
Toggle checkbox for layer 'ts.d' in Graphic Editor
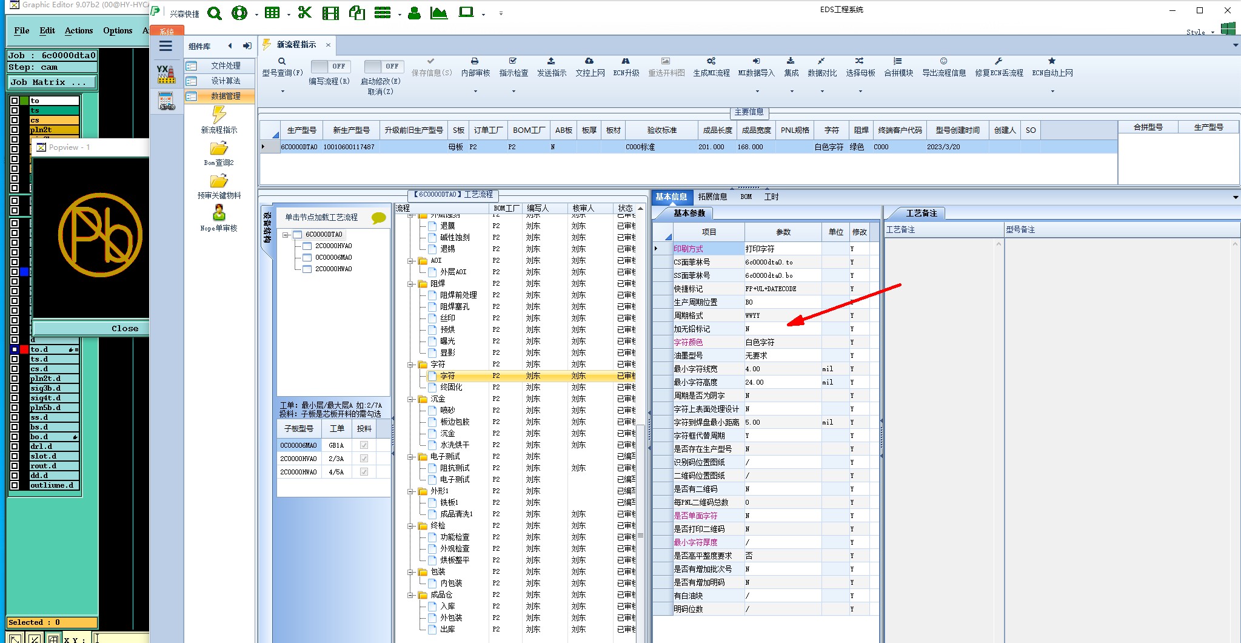click(x=15, y=359)
